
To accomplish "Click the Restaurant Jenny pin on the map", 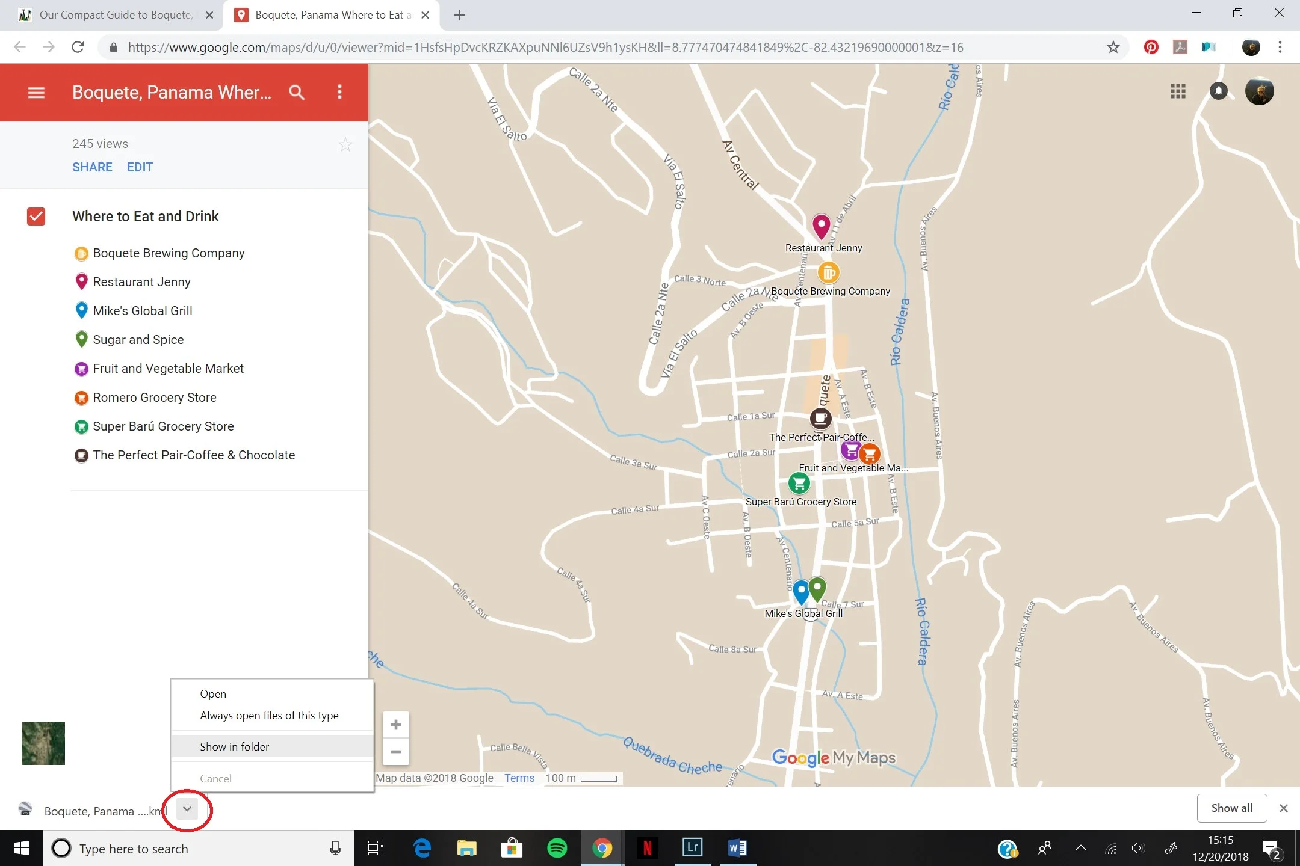I will click(821, 227).
